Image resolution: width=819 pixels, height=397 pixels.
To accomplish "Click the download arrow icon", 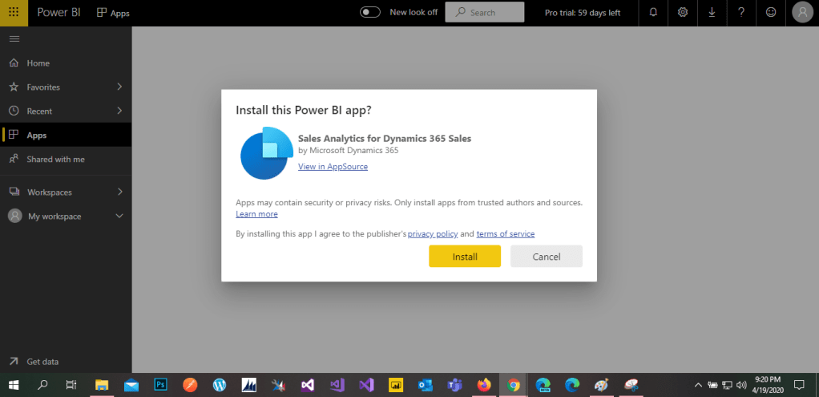I will pos(712,13).
